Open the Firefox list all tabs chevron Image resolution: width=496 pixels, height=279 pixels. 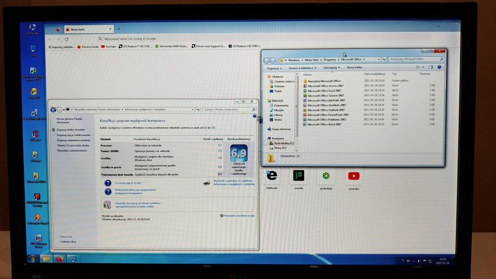click(438, 27)
